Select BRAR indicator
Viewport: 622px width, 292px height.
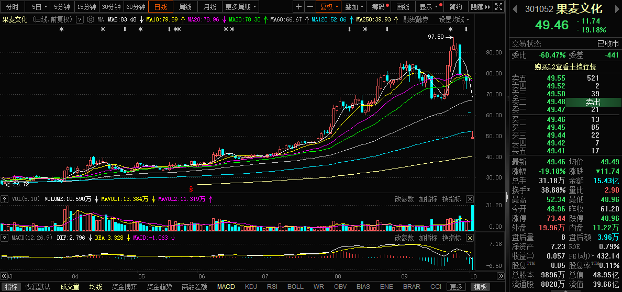[412, 287]
